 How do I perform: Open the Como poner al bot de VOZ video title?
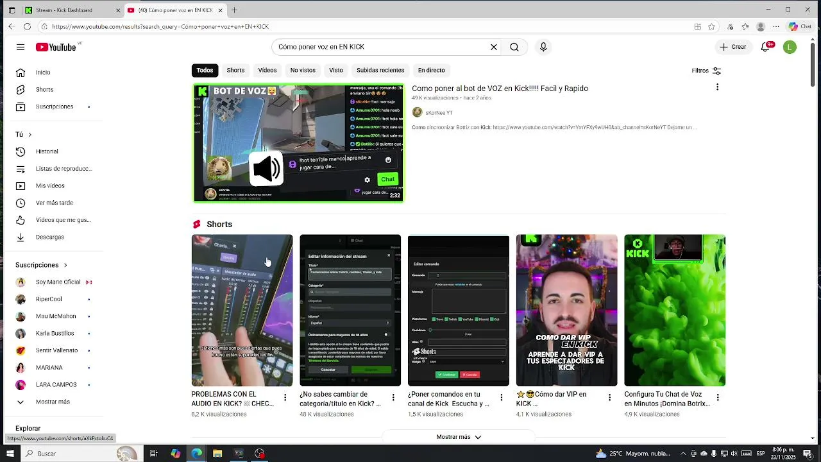(x=500, y=89)
